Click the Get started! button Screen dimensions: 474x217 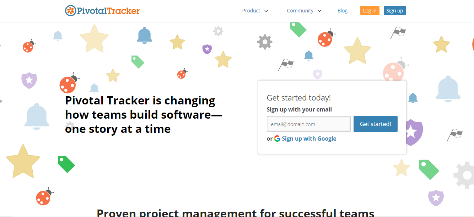click(x=376, y=124)
